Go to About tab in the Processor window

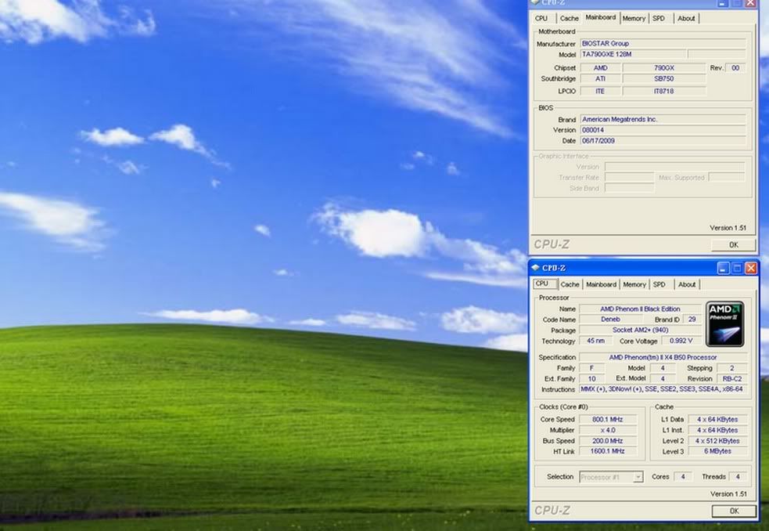coord(687,284)
